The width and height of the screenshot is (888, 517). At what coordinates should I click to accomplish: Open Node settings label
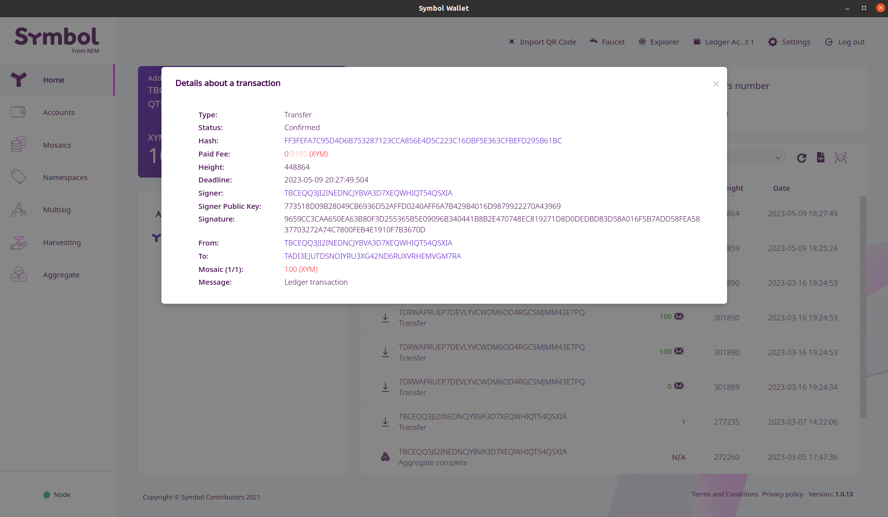click(62, 495)
